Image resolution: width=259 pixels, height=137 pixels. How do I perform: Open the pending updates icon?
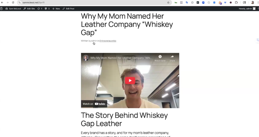pyautogui.click(x=40, y=9)
